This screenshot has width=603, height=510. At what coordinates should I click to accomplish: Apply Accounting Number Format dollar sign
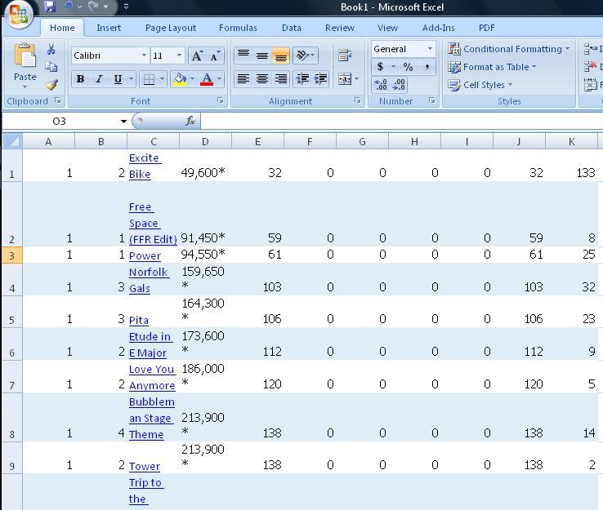380,67
